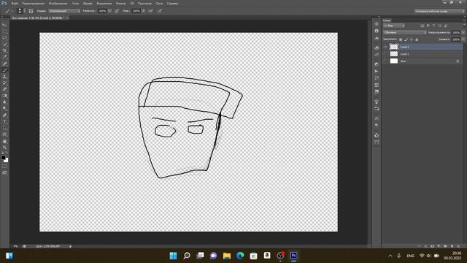The height and width of the screenshot is (263, 467).
Task: Open the layer blend mode dropdown
Action: [405, 32]
